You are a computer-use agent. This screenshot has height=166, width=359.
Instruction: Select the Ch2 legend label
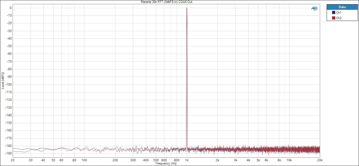click(339, 18)
